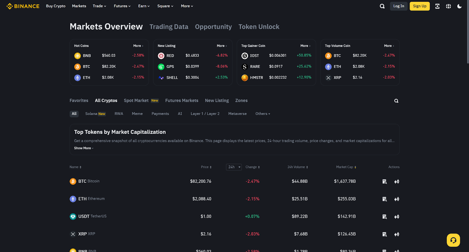Sort the table by 24h Volume column
The image size is (469, 252).
(298, 167)
